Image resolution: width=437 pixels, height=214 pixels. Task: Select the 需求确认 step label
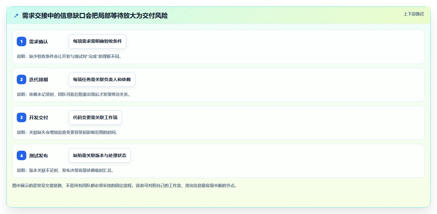(x=39, y=41)
